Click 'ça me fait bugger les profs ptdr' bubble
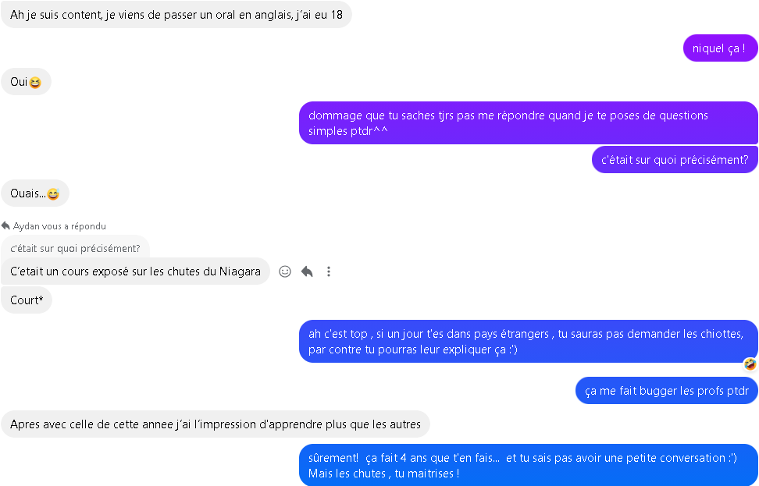 pos(667,390)
